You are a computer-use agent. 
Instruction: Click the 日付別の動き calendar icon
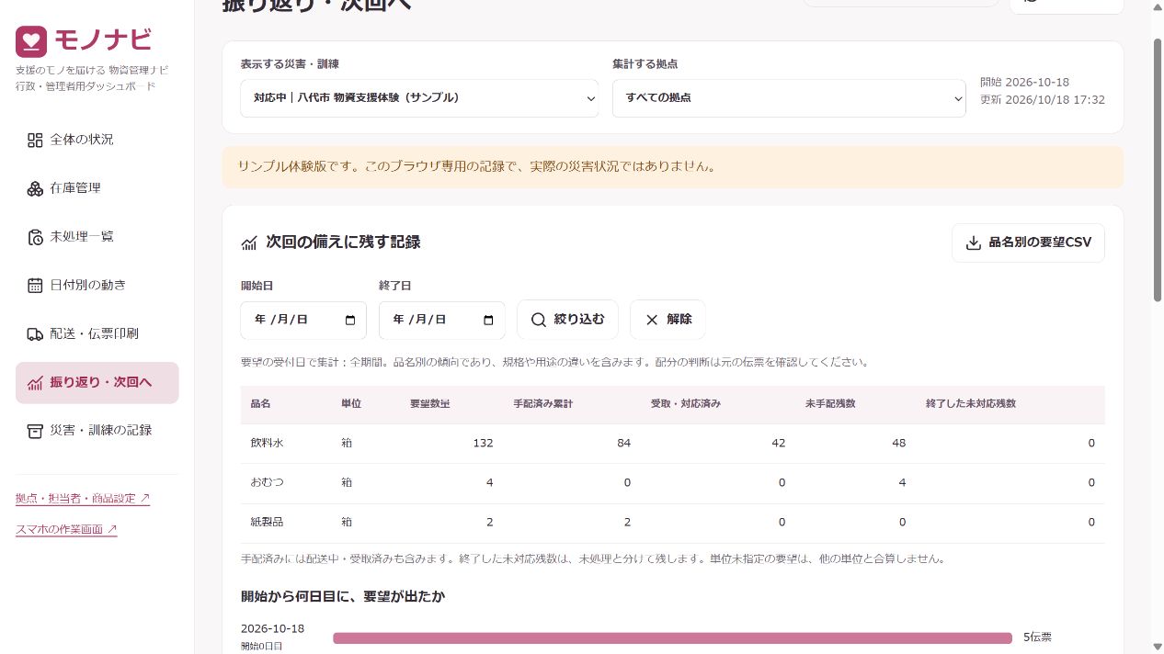[x=35, y=285]
